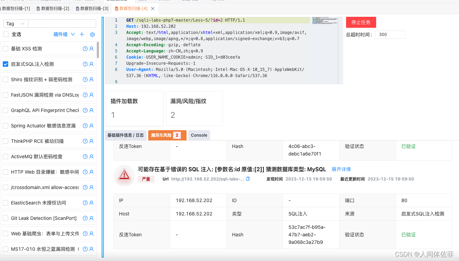Open the Console tab
The width and height of the screenshot is (459, 261).
point(199,135)
